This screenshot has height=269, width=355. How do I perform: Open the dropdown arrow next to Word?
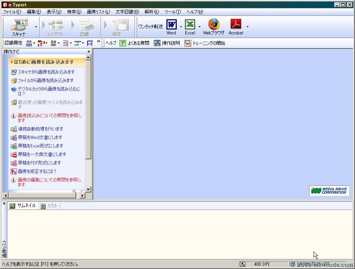[x=181, y=27]
